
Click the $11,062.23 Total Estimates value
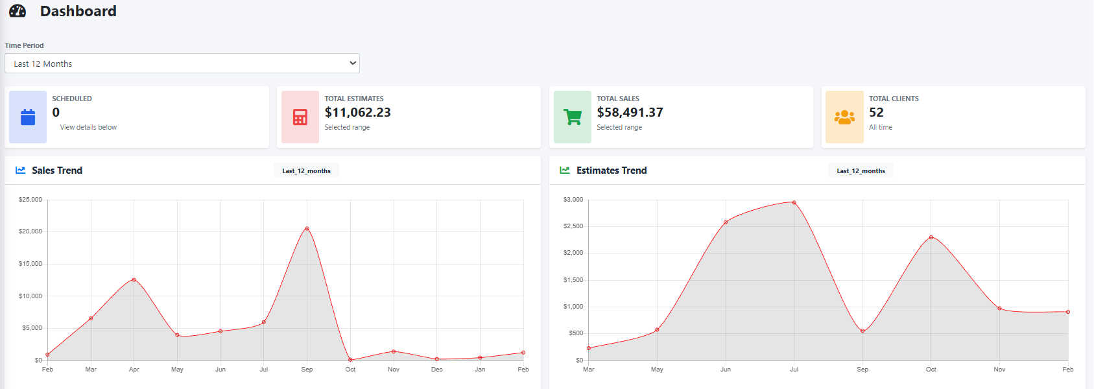pyautogui.click(x=357, y=113)
